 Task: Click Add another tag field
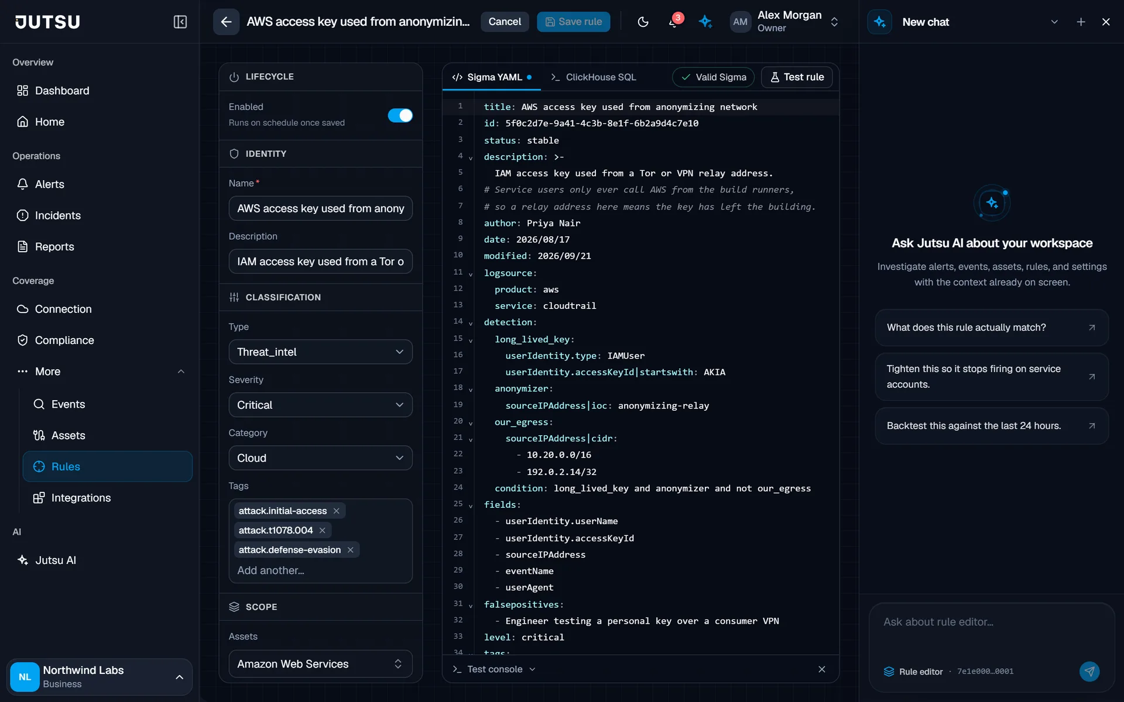click(321, 570)
